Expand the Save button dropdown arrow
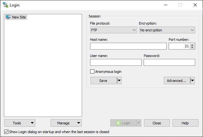The image size is (203, 137). click(x=119, y=81)
